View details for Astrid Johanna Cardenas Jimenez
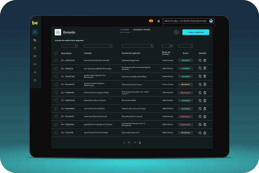259x173 pixels. tap(200, 124)
